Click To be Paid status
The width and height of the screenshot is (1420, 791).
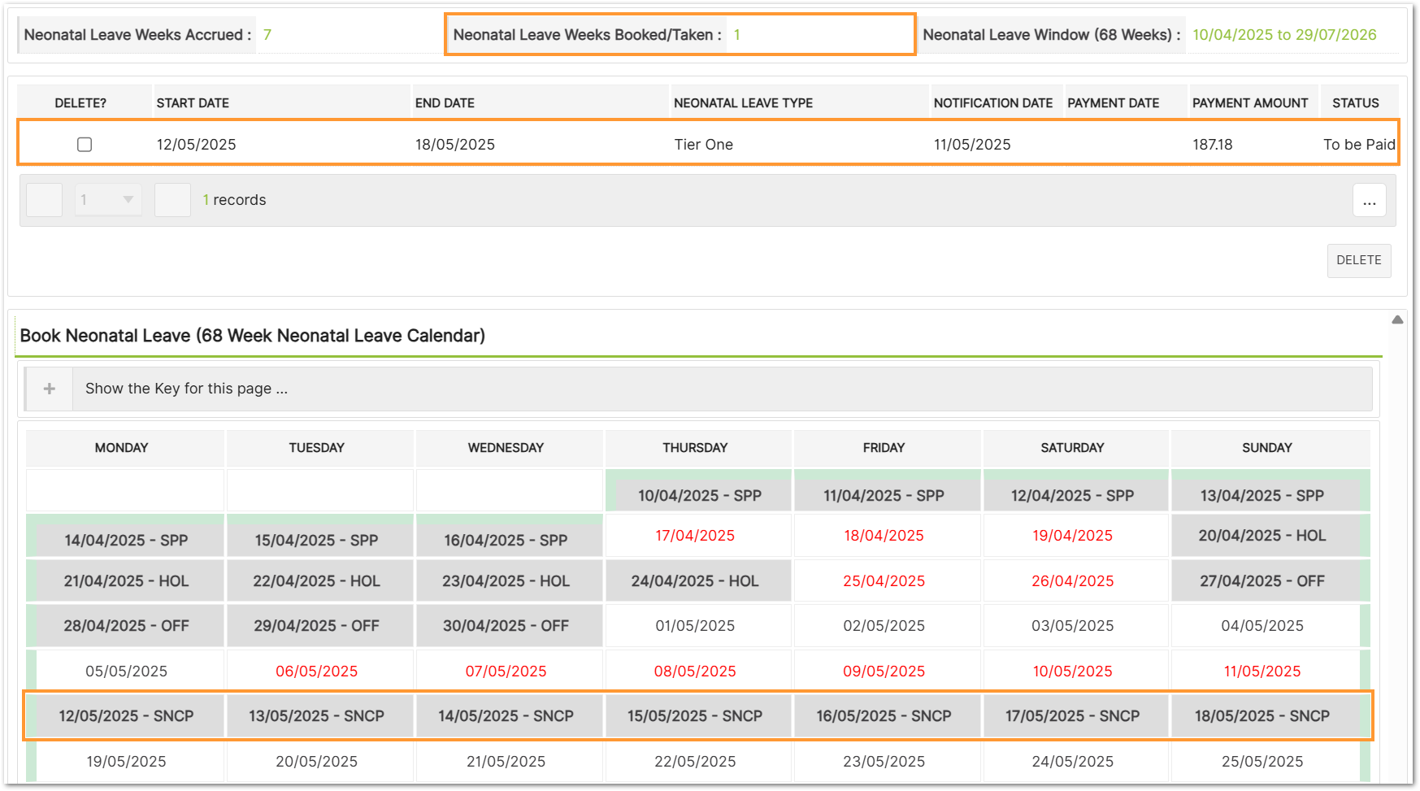point(1359,145)
